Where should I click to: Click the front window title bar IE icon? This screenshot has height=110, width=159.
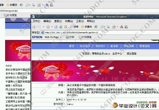(x=33, y=17)
